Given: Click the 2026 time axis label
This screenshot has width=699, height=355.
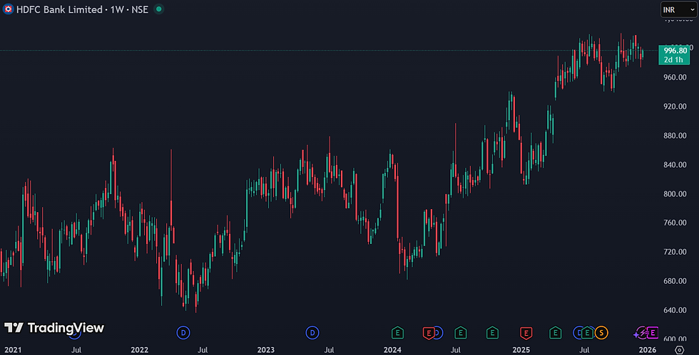Looking at the screenshot, I should [648, 349].
